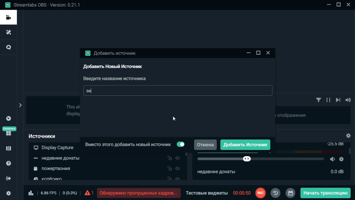Image resolution: width=355 pixels, height=200 pixels.
Task: Click the dots icon of недавние донаты source
Action: 35,158
